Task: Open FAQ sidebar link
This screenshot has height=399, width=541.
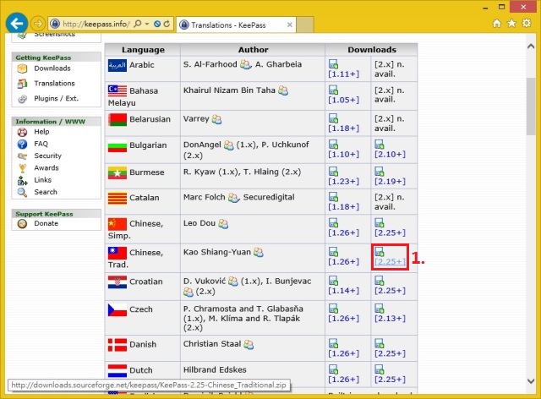Action: pos(41,144)
